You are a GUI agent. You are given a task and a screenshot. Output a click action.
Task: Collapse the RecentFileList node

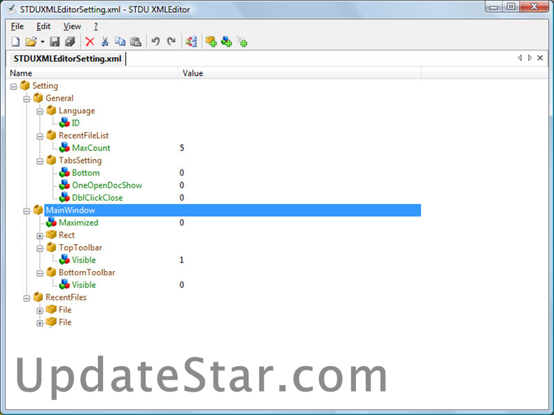[x=40, y=137]
